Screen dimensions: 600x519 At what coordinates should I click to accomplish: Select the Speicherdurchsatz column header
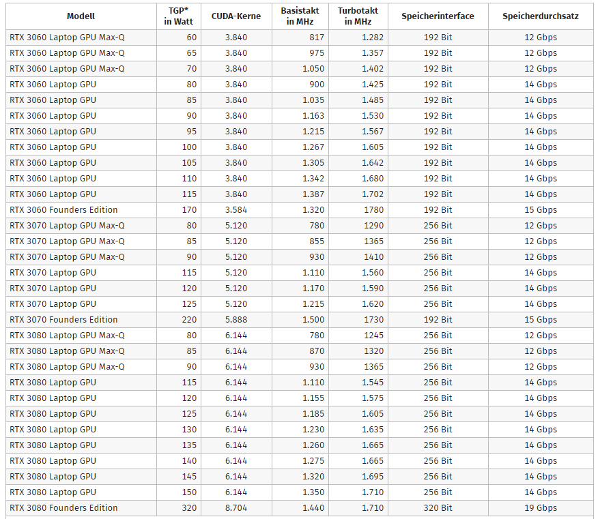pyautogui.click(x=541, y=16)
